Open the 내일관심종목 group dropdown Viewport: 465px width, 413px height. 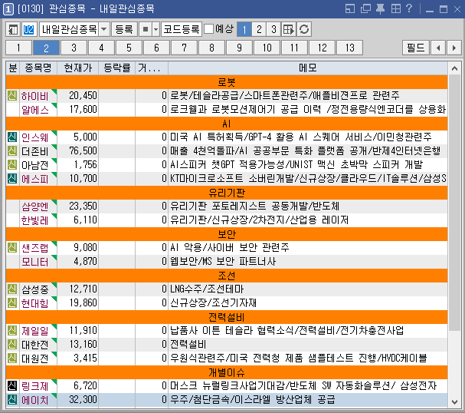click(103, 29)
